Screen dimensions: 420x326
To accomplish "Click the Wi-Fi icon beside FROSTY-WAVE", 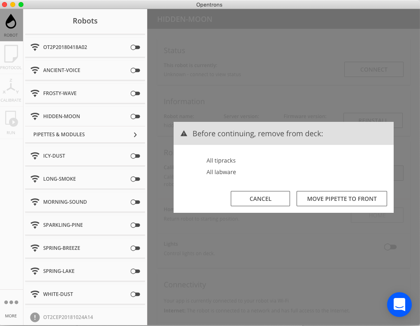I will (x=35, y=93).
